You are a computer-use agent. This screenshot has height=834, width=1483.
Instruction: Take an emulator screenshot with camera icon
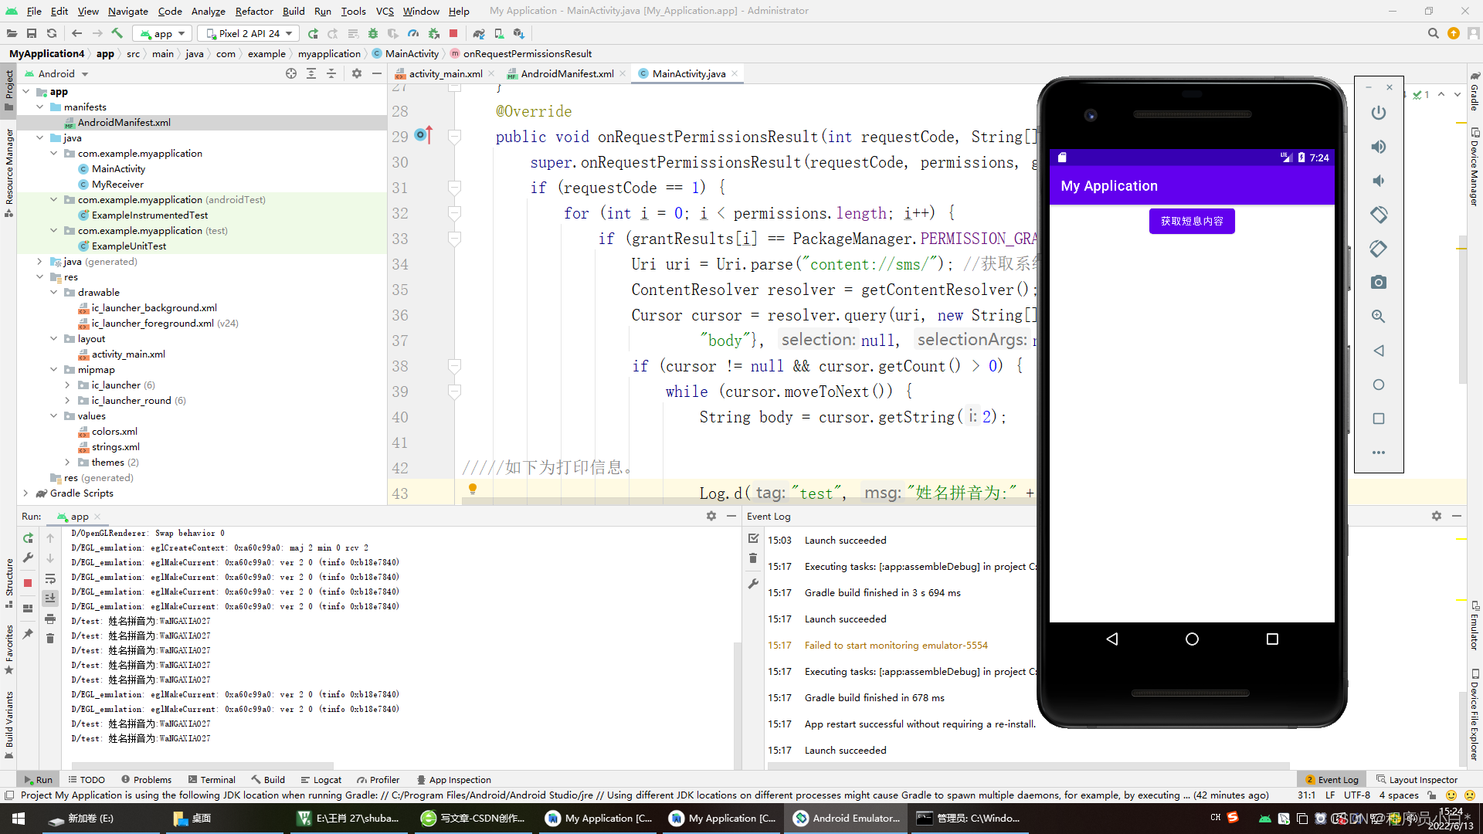(1378, 283)
